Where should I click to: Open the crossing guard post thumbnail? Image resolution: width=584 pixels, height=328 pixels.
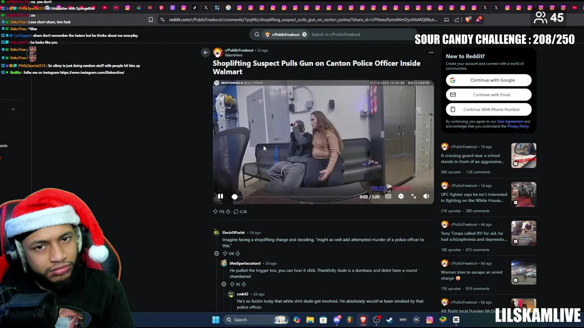pos(523,155)
